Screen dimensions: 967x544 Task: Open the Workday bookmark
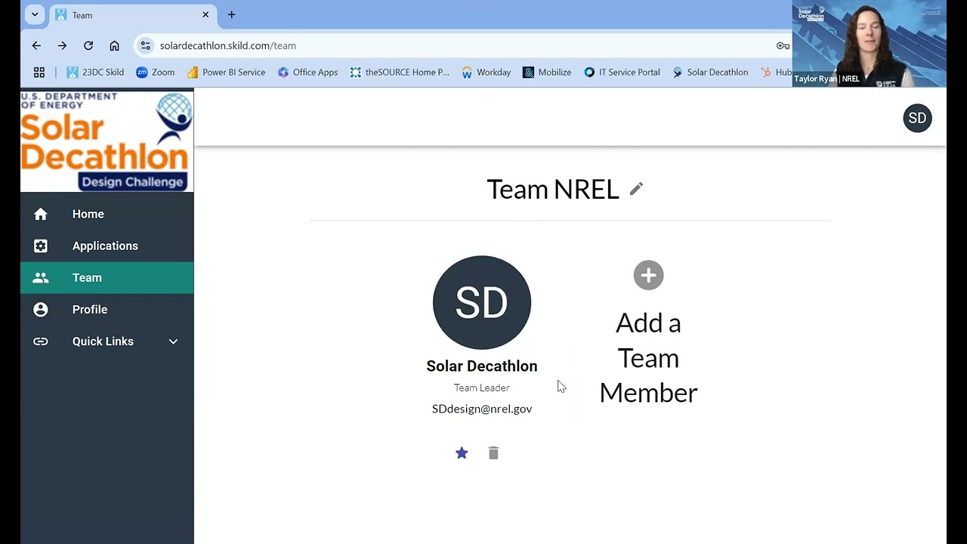(486, 73)
